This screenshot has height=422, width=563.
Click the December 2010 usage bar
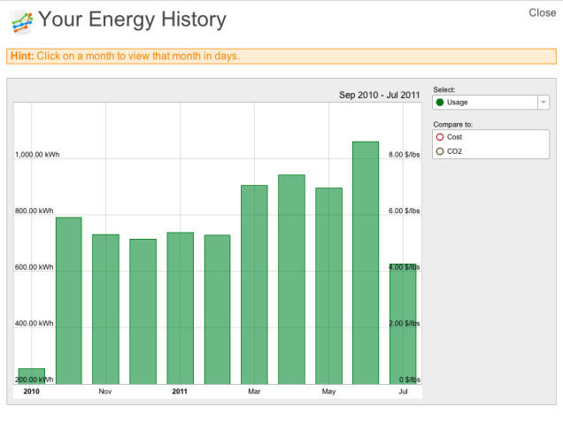(x=143, y=311)
